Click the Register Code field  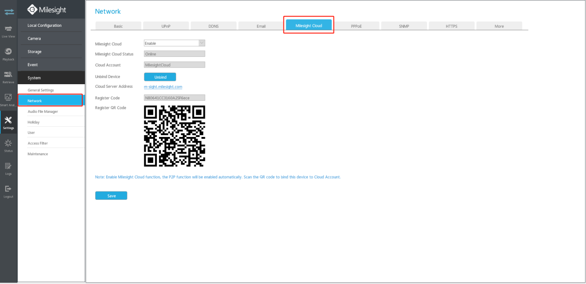click(174, 98)
